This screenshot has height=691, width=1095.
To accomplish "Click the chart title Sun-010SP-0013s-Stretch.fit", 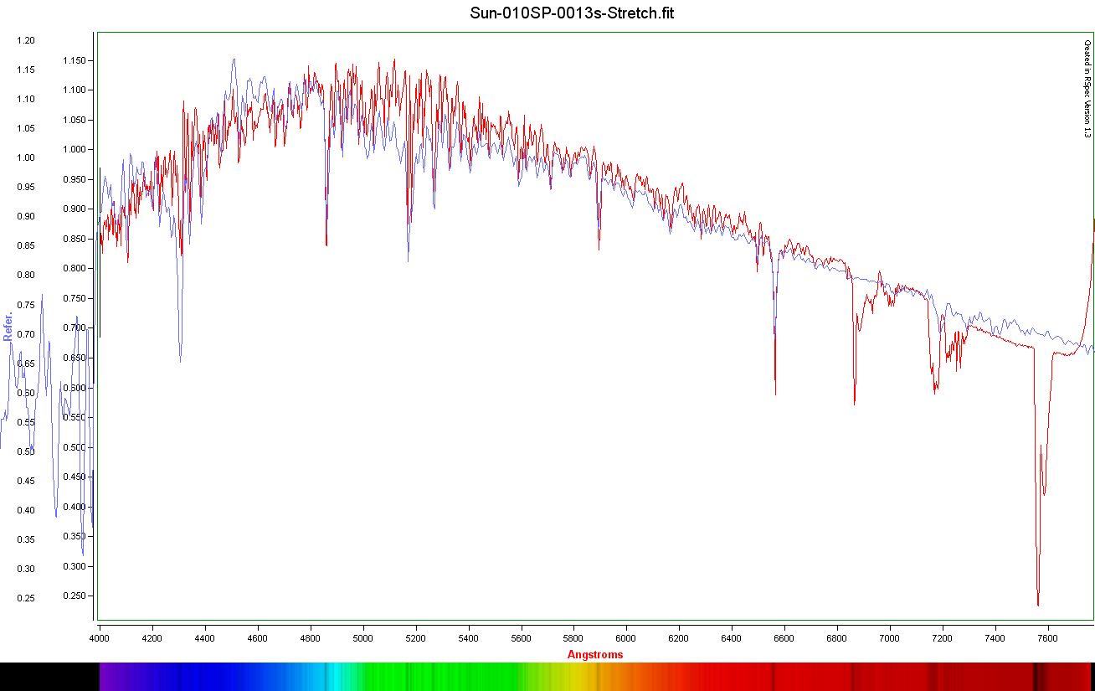I will coord(572,13).
